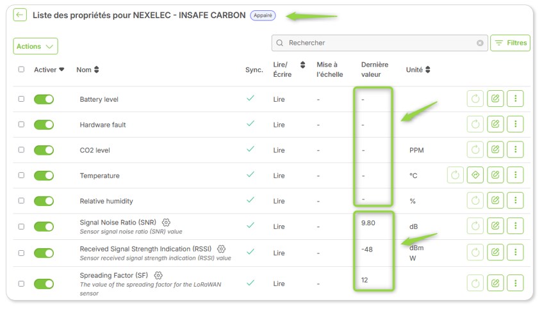The width and height of the screenshot is (542, 309).
Task: Open more options for Relative humidity
Action: point(515,200)
